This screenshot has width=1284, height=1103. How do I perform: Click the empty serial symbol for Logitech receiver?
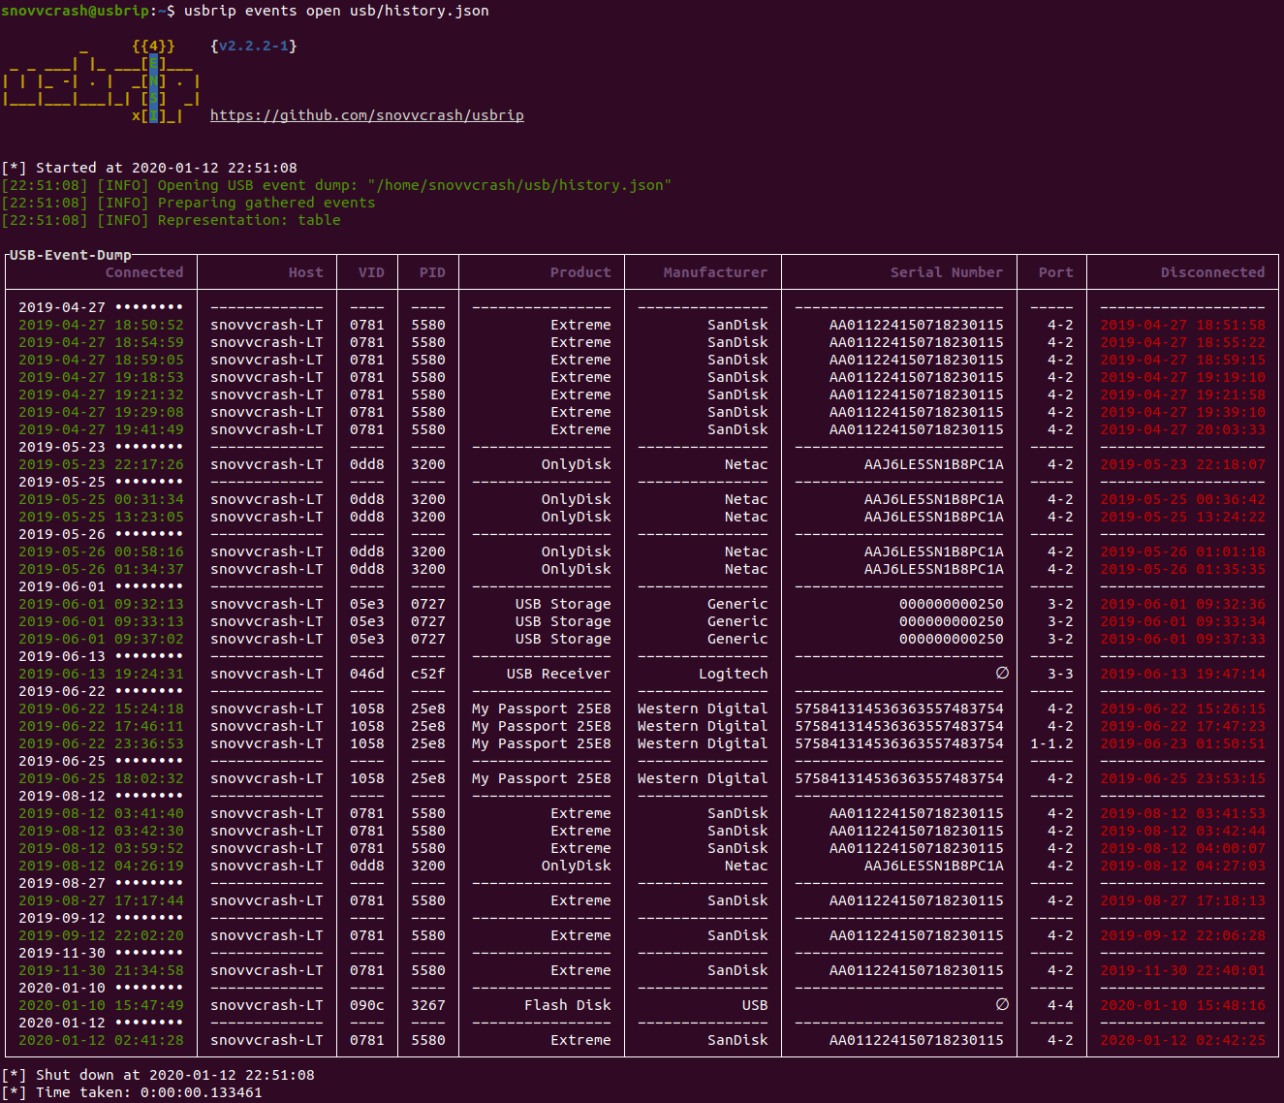click(1002, 673)
